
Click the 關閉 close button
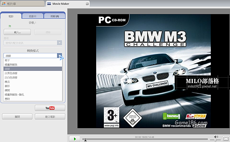click(17, 117)
